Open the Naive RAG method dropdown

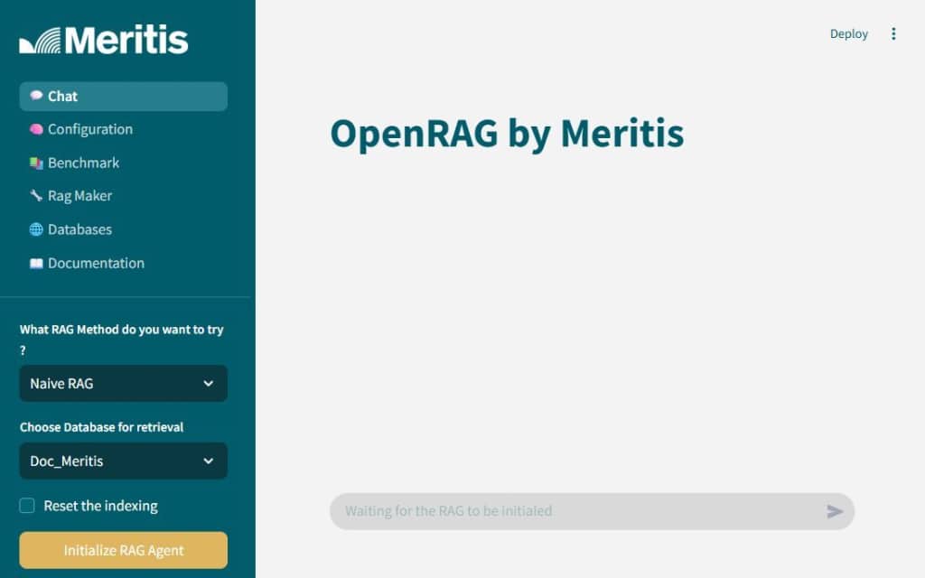coord(123,383)
